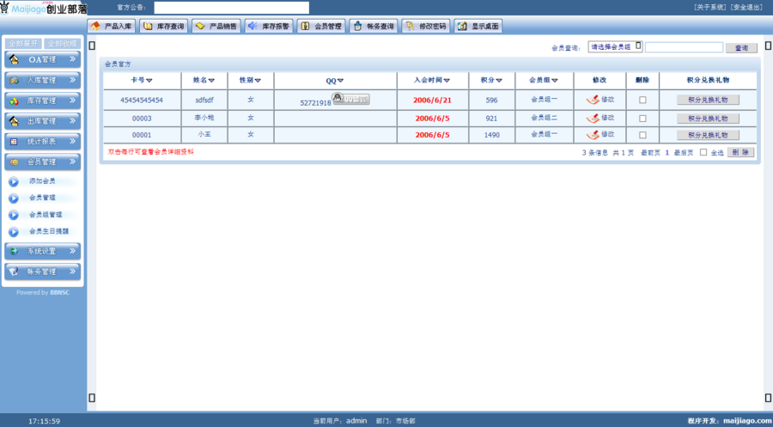Click blue arrow icon beside 会员组管理

click(x=13, y=215)
